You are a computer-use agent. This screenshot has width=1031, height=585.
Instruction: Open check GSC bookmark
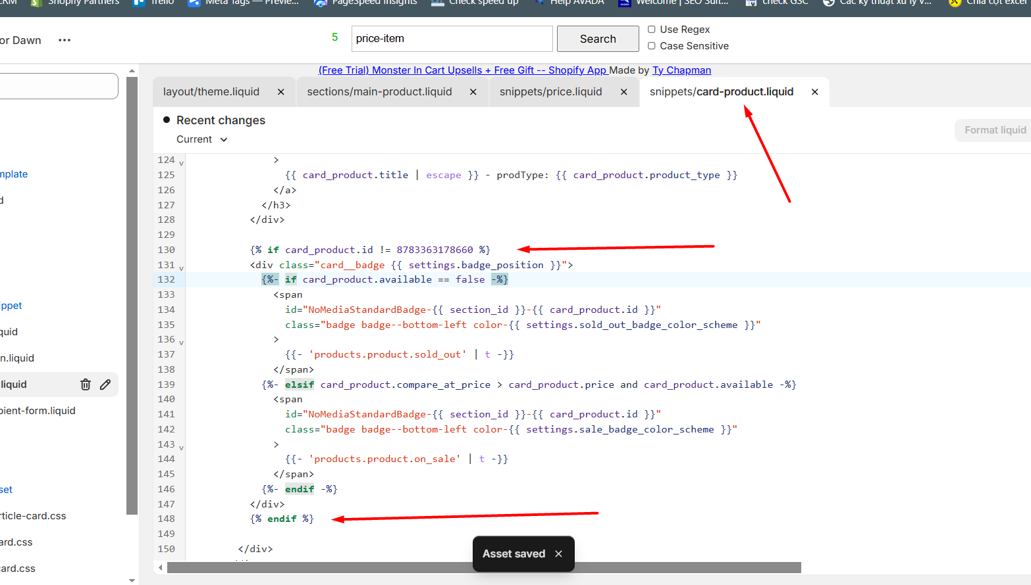[777, 3]
